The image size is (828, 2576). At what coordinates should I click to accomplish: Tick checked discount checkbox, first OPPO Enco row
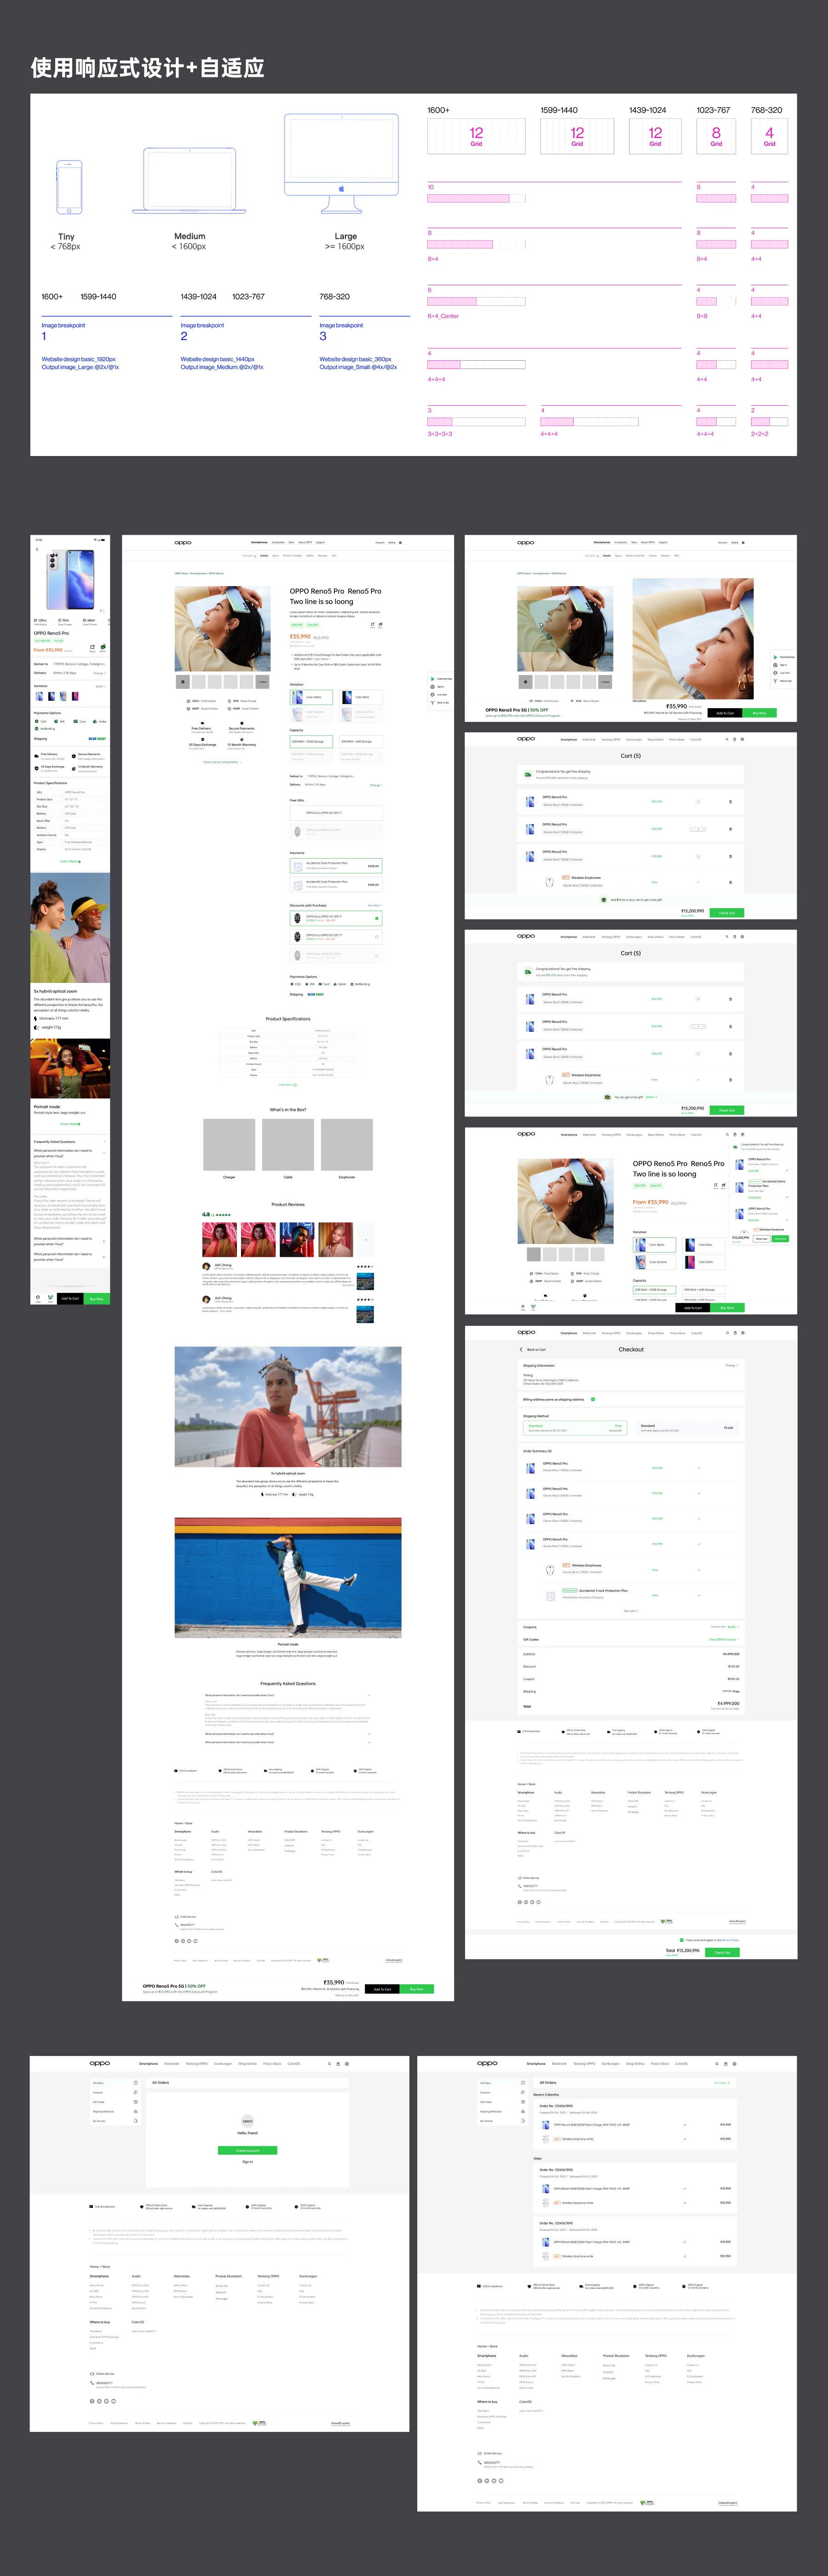click(x=377, y=918)
